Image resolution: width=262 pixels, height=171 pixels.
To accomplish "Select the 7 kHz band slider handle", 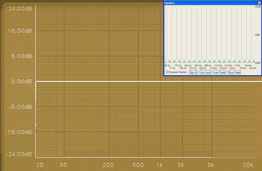I will pos(237,61).
